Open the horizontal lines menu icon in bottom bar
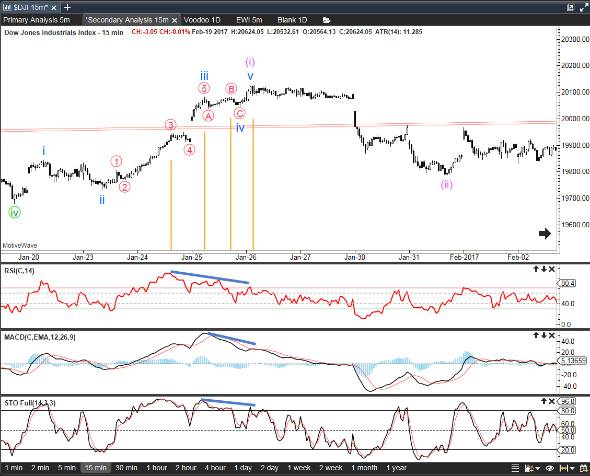590x476 pixels. pyautogui.click(x=515, y=468)
